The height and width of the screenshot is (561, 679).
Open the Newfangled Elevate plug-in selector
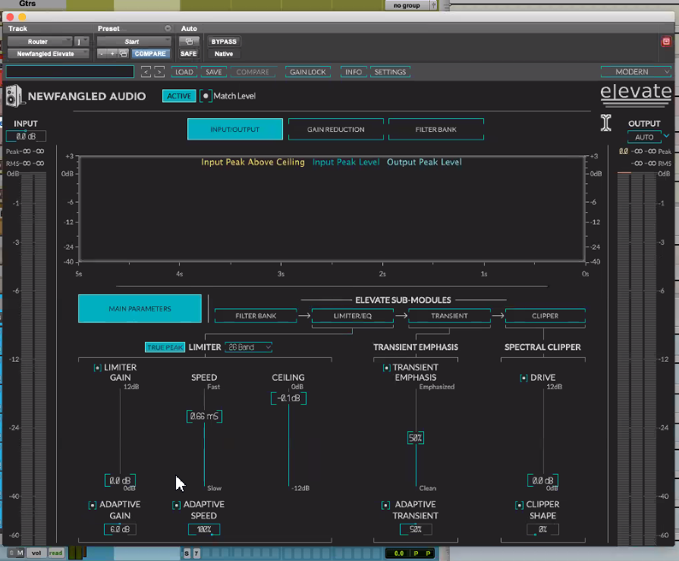(48, 54)
